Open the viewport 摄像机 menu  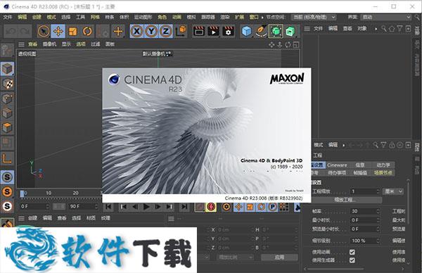pyautogui.click(x=49, y=44)
